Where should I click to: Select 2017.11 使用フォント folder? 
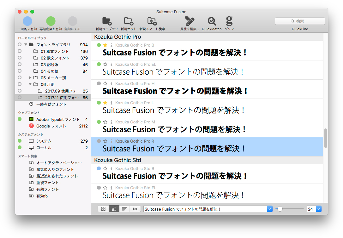(x=53, y=98)
